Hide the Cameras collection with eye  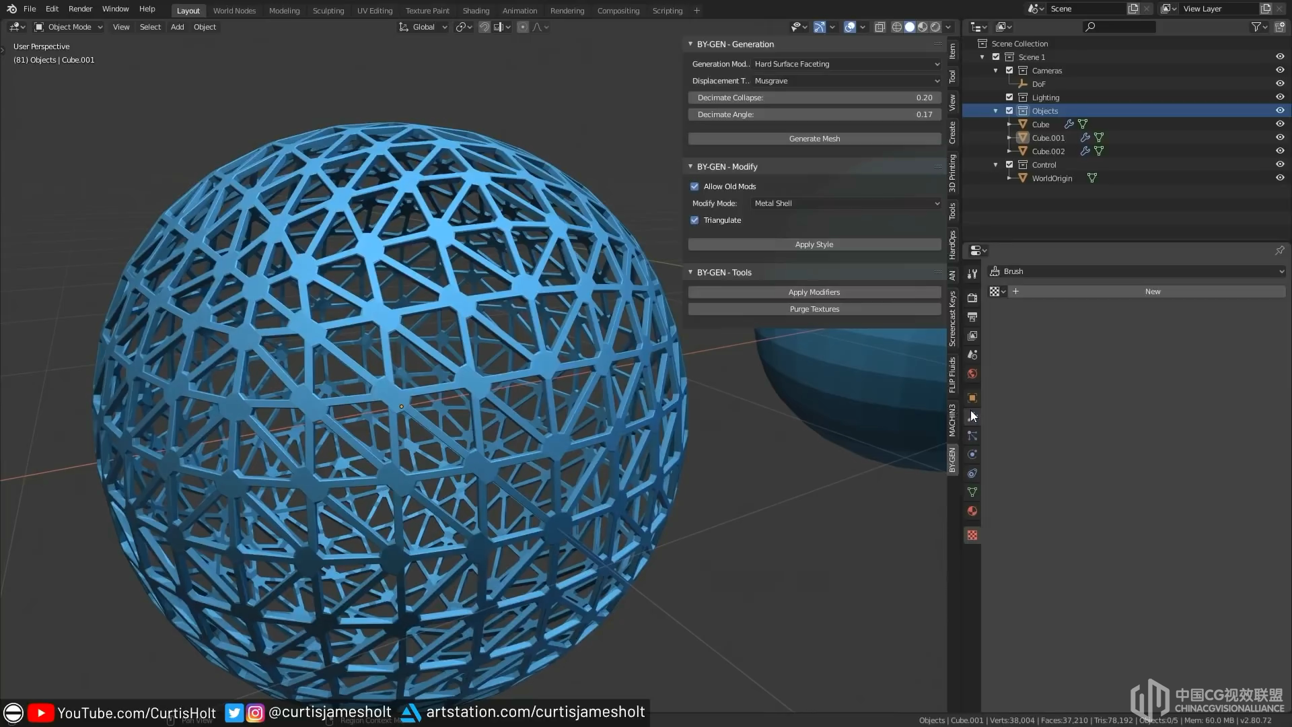[1280, 70]
